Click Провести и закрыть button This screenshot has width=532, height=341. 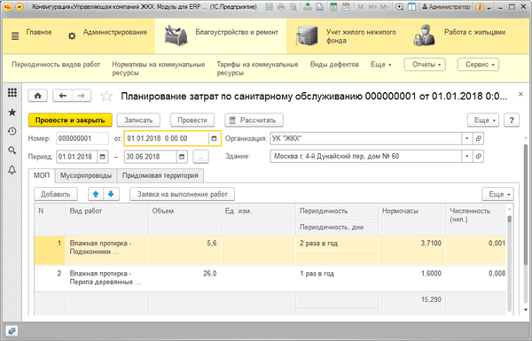(x=70, y=120)
